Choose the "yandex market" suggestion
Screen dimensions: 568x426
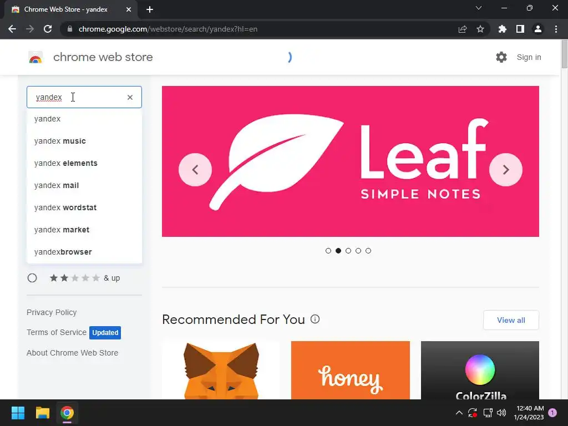coord(84,230)
